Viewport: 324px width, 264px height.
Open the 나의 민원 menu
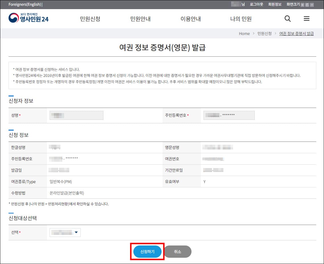click(240, 18)
